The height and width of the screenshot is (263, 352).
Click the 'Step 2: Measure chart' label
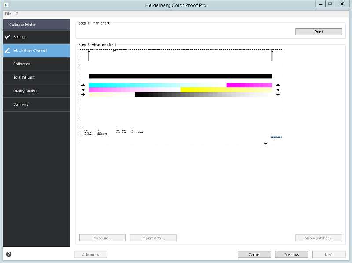coord(97,45)
